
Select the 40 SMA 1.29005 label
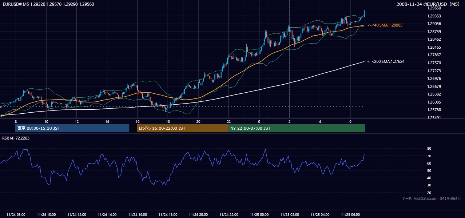[385, 25]
